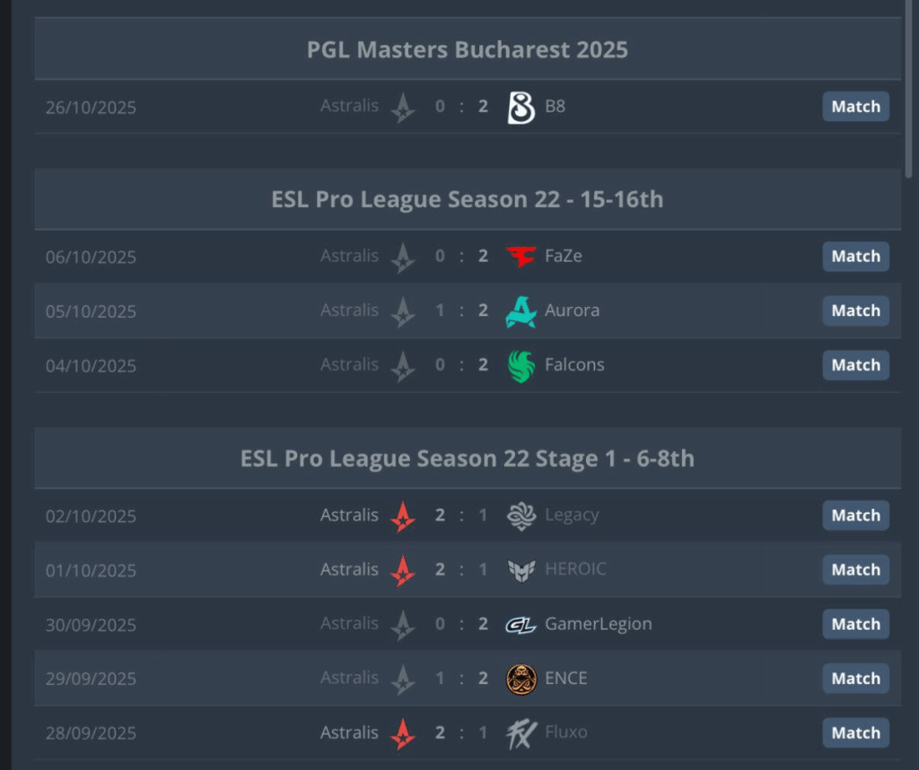Open PGL Masters Bucharest 2025 event header
This screenshot has width=919, height=770.
pos(467,49)
